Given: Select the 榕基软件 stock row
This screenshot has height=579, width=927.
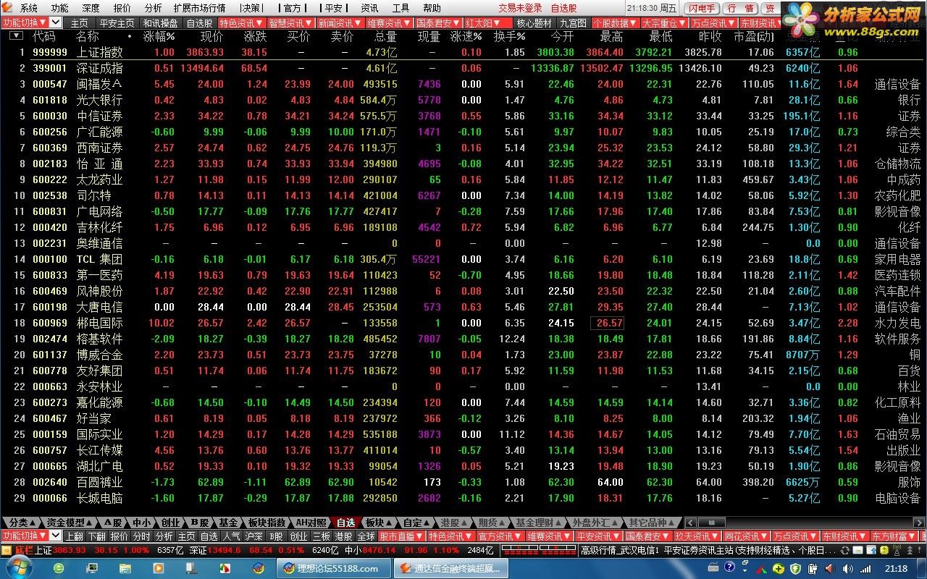Looking at the screenshot, I should 463,339.
